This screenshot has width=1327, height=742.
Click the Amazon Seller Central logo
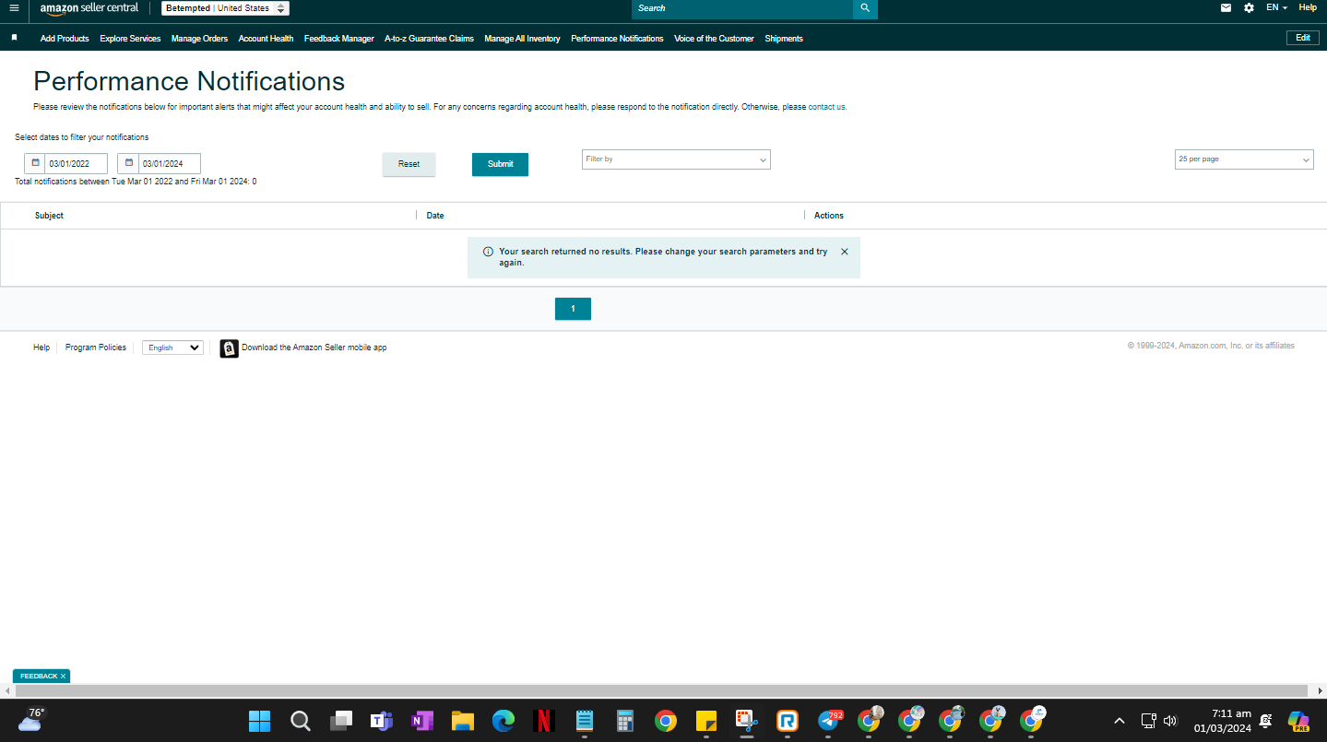89,8
